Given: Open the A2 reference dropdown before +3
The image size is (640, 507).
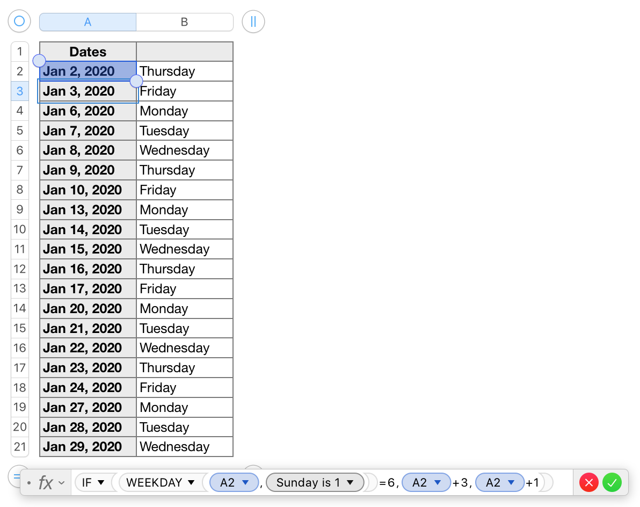Looking at the screenshot, I should (438, 482).
